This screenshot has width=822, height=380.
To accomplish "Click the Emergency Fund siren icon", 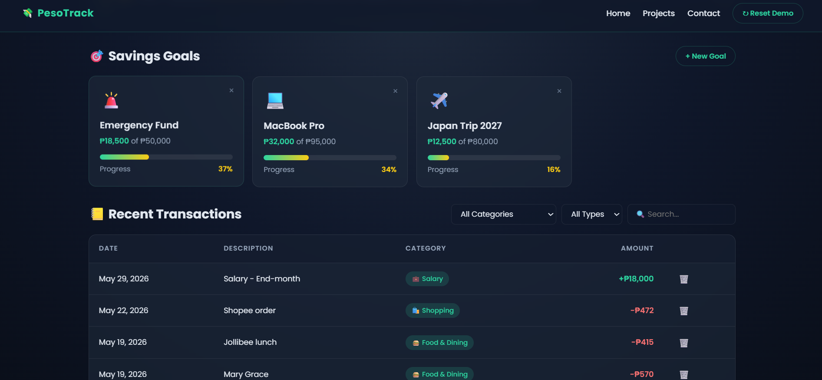I will coord(111,100).
